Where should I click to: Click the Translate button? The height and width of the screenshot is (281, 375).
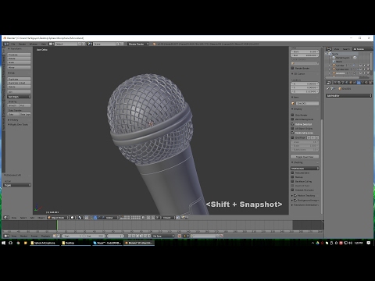(x=20, y=55)
